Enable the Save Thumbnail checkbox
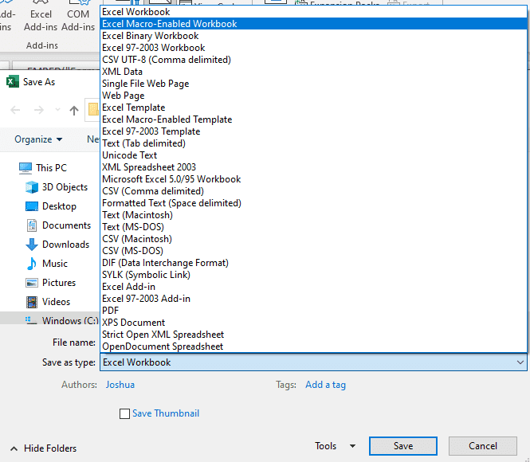This screenshot has width=530, height=462. pos(124,413)
